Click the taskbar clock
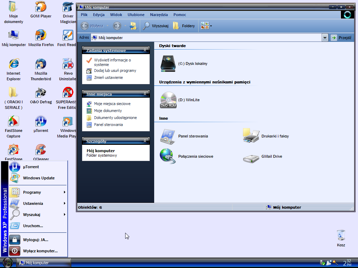 [347, 263]
